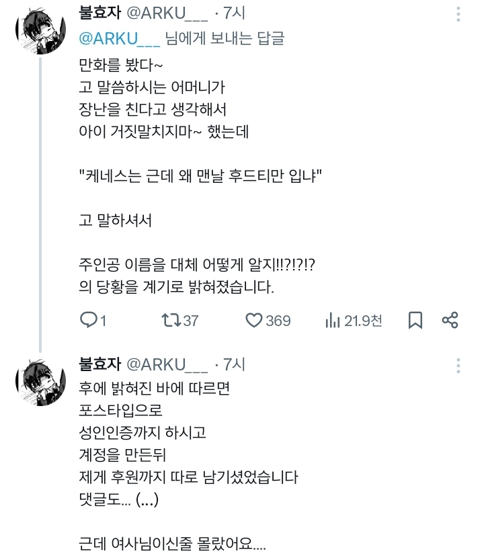Open the second tweet's 7시 timestamp
Viewport: 484px width, 560px height.
235,364
